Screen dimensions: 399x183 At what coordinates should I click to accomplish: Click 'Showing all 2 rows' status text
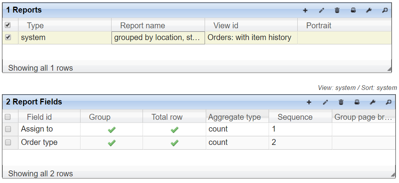click(40, 174)
